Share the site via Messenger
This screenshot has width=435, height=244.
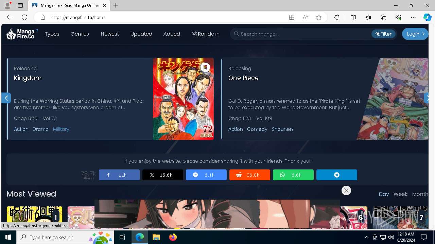[206, 175]
